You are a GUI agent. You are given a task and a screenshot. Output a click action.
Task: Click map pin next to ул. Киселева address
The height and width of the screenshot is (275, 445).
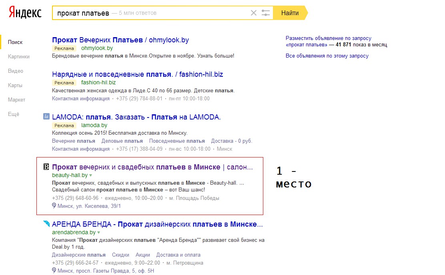[54, 206]
